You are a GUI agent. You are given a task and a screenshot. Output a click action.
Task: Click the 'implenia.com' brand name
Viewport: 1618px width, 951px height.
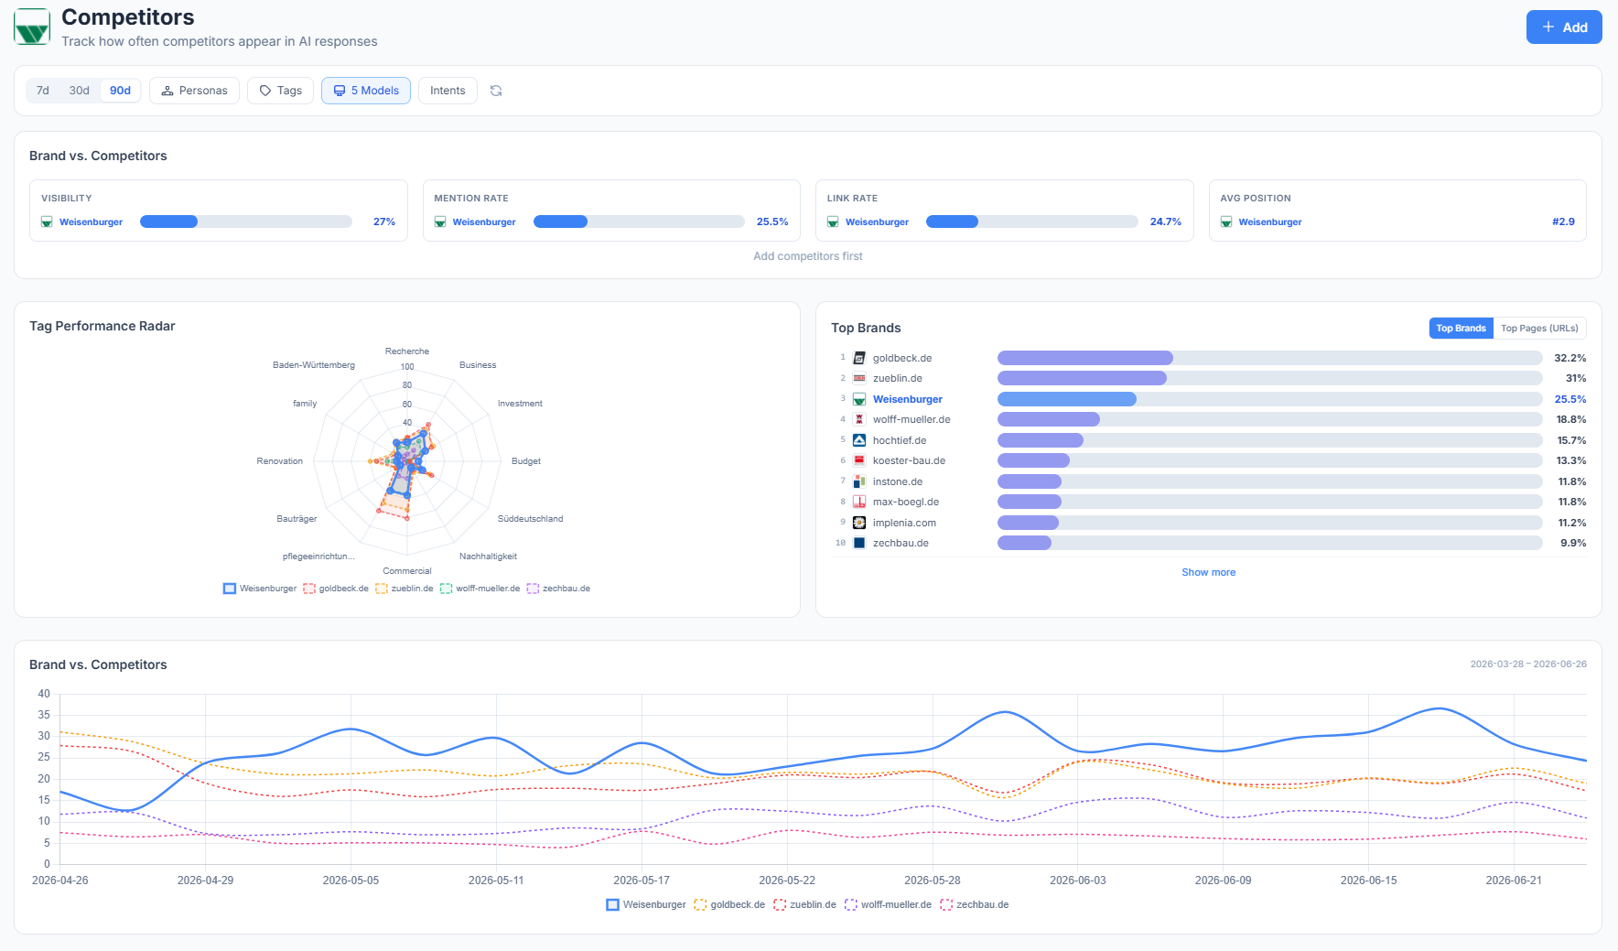click(904, 523)
